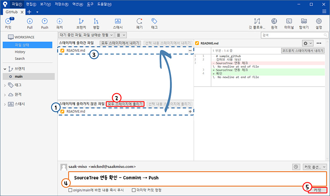Select File Status (파일 상태) in sidebar
The image size is (330, 196).
coord(28,45)
